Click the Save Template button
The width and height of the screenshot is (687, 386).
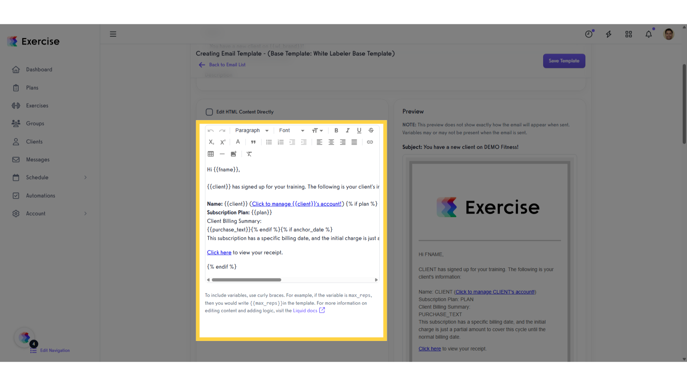(564, 61)
